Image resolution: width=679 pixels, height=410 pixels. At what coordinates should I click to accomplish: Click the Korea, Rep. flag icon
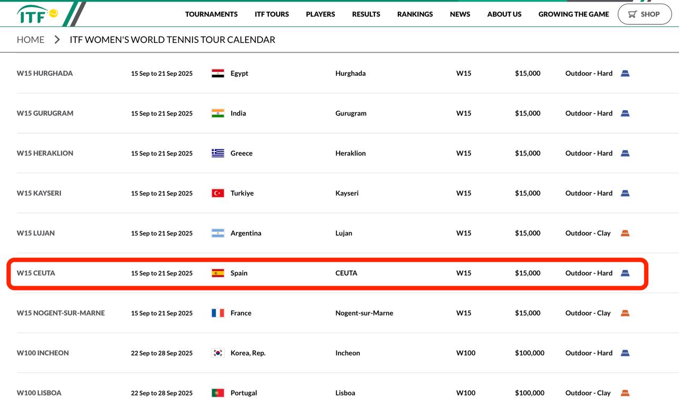tap(217, 353)
